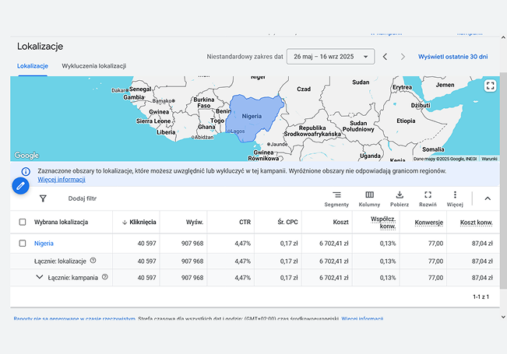Image resolution: width=507 pixels, height=354 pixels.
Task: Click the filter funnel icon
Action: click(43, 198)
